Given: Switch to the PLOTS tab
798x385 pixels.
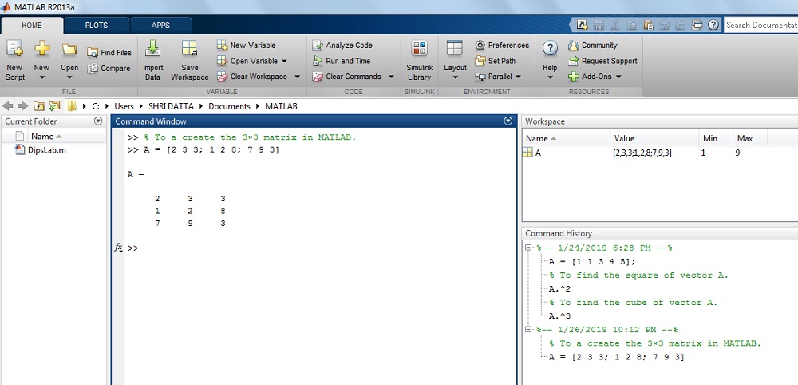Looking at the screenshot, I should pyautogui.click(x=97, y=25).
